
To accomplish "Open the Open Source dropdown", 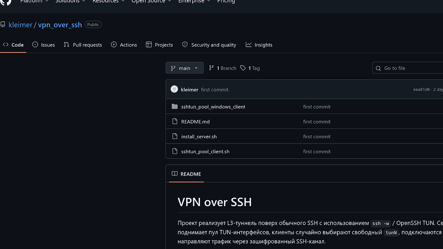I will click(x=151, y=2).
